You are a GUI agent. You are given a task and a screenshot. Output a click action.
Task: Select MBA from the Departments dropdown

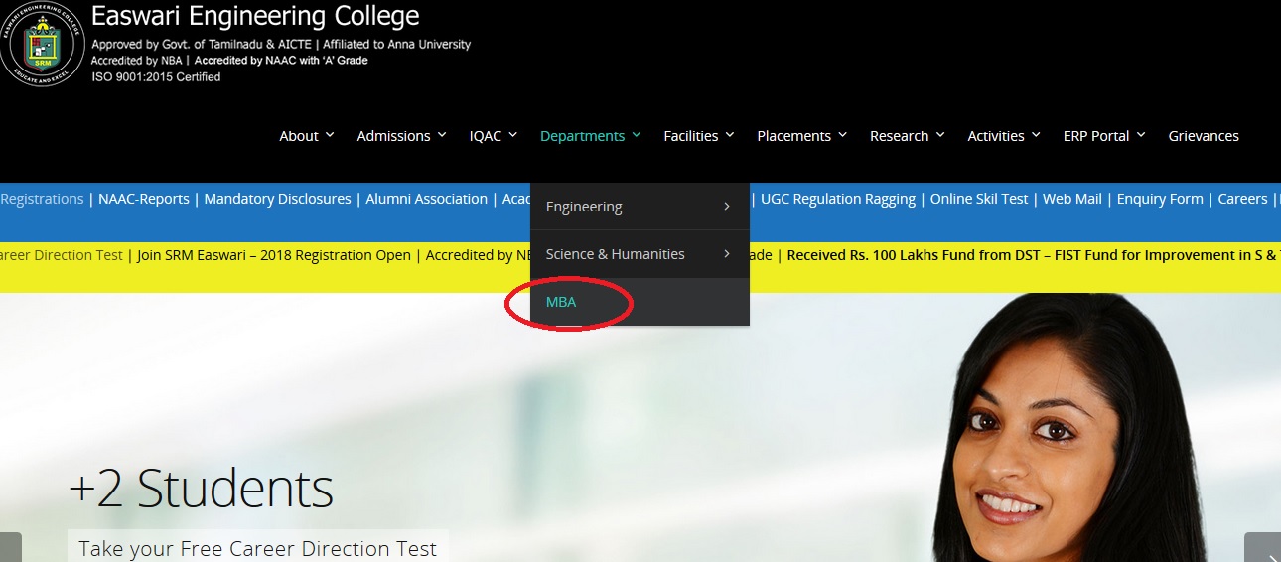pos(640,302)
